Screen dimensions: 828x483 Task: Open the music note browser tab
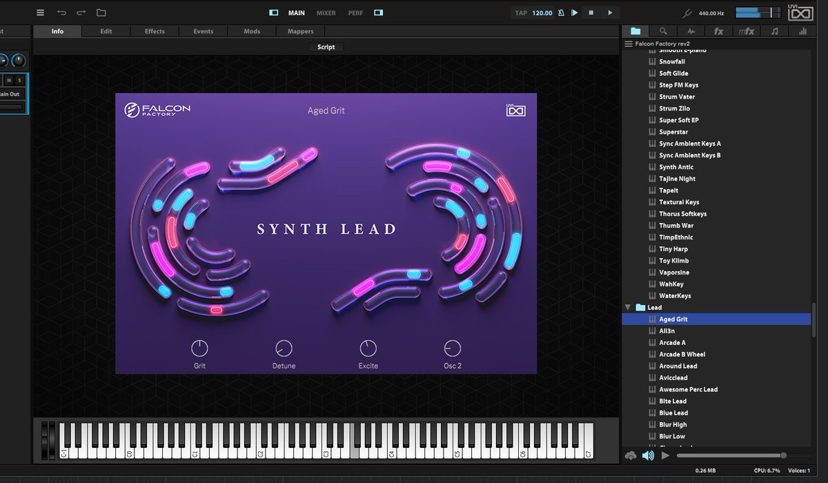pos(775,31)
